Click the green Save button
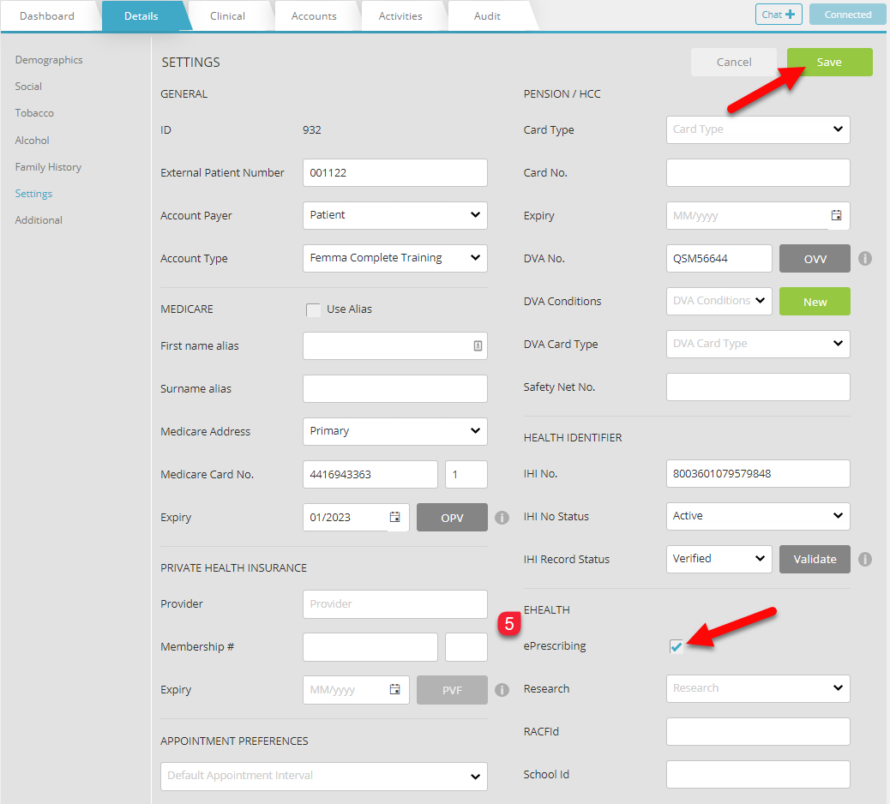Screen dimensions: 890x804 829,62
